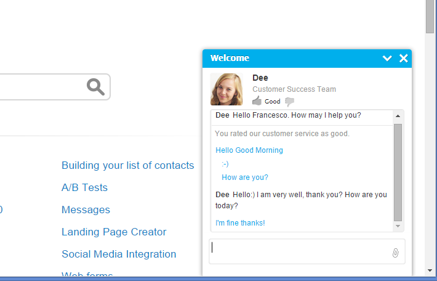Rate the chat with thumbs up
437x281 pixels.
pyautogui.click(x=257, y=101)
